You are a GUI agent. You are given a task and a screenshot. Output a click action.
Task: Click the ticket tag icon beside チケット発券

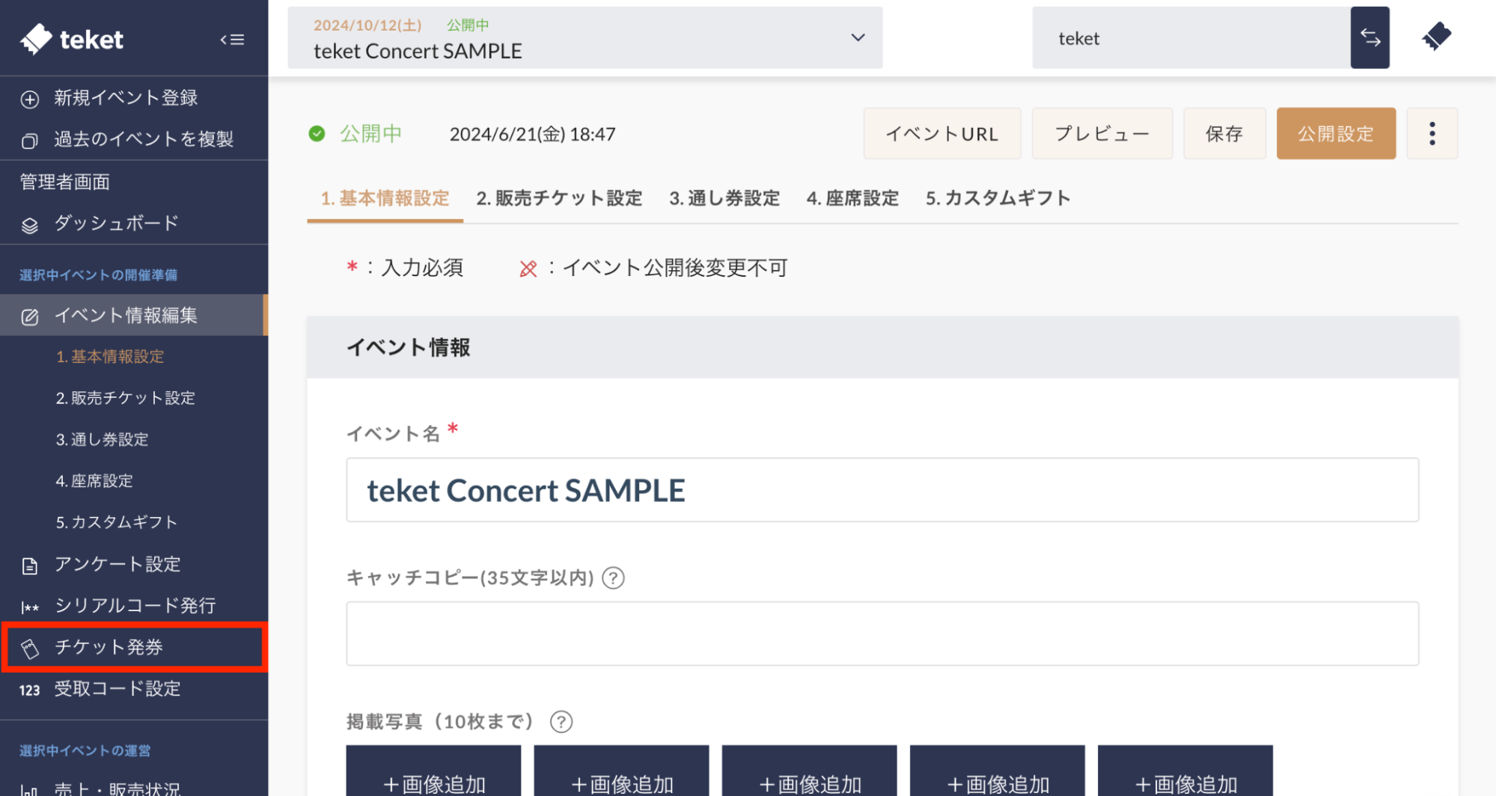30,649
